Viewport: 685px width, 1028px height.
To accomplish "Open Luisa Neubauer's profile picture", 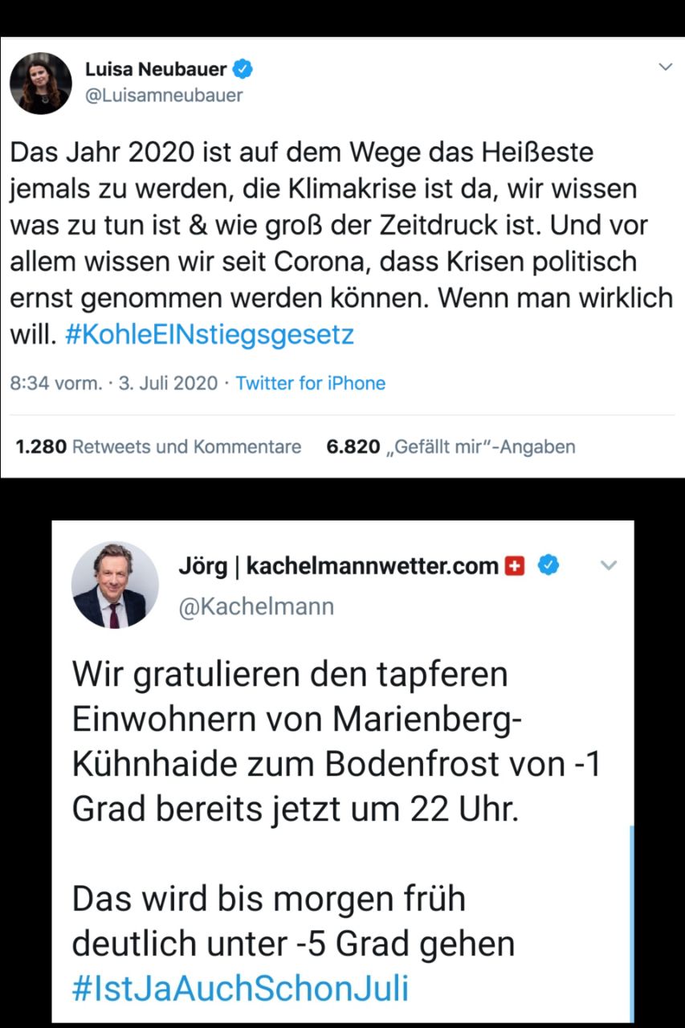I will click(41, 83).
